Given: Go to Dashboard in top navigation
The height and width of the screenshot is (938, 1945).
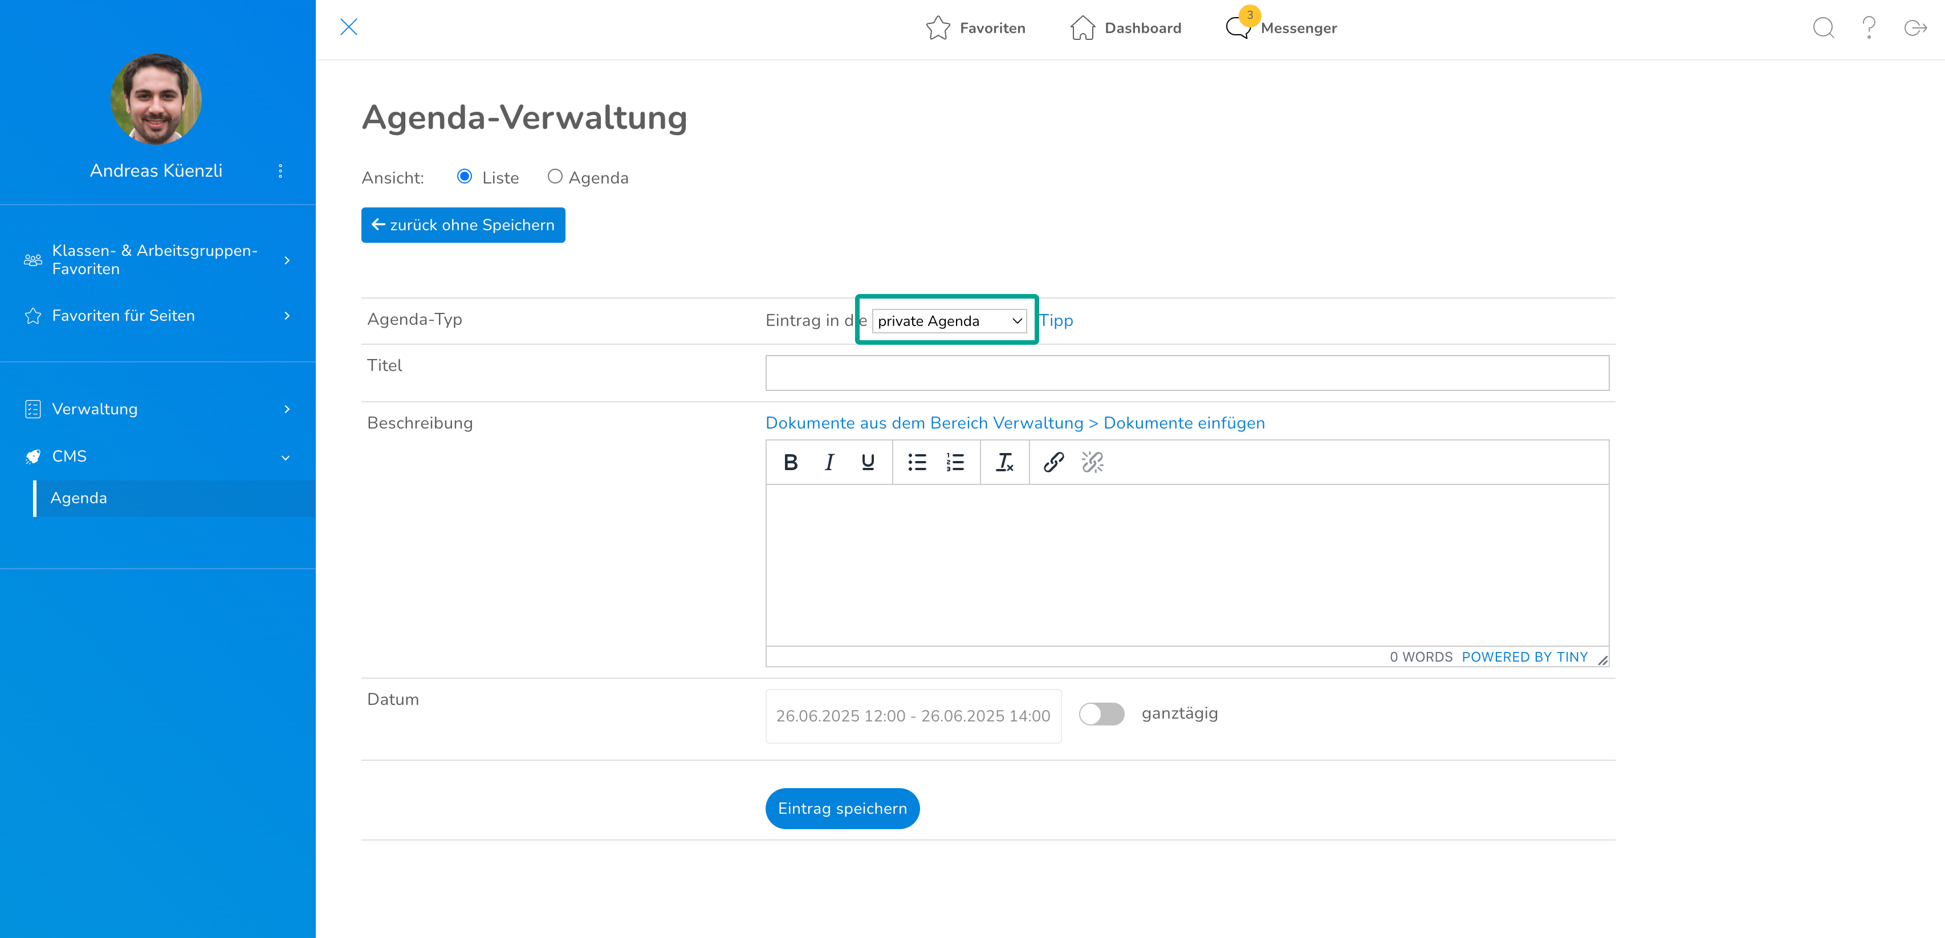Looking at the screenshot, I should point(1126,28).
